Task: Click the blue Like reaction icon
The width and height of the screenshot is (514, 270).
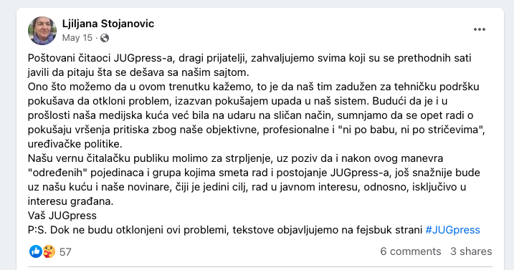Action: tap(35, 251)
